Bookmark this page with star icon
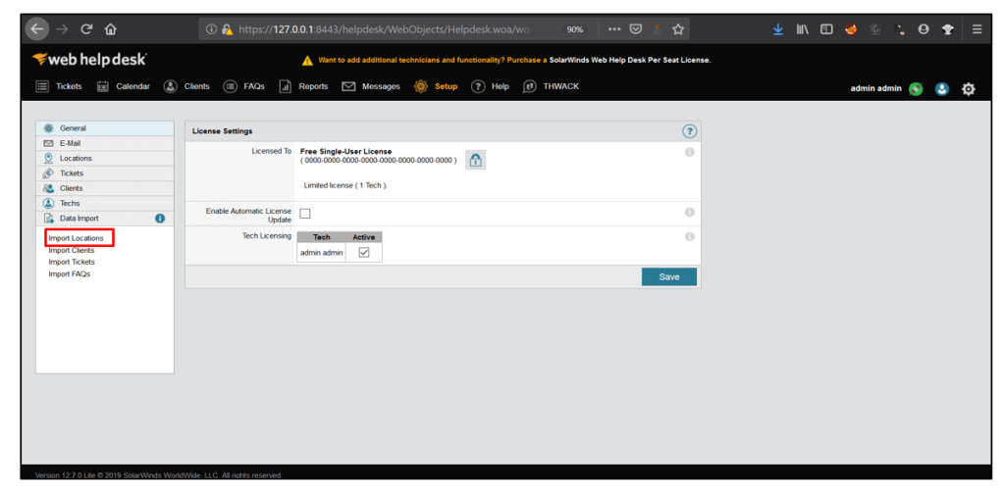This screenshot has height=493, width=1005. [677, 28]
